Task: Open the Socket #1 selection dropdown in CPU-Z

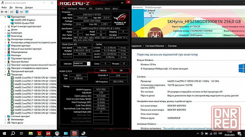Action: pyautogui.click(x=88, y=63)
